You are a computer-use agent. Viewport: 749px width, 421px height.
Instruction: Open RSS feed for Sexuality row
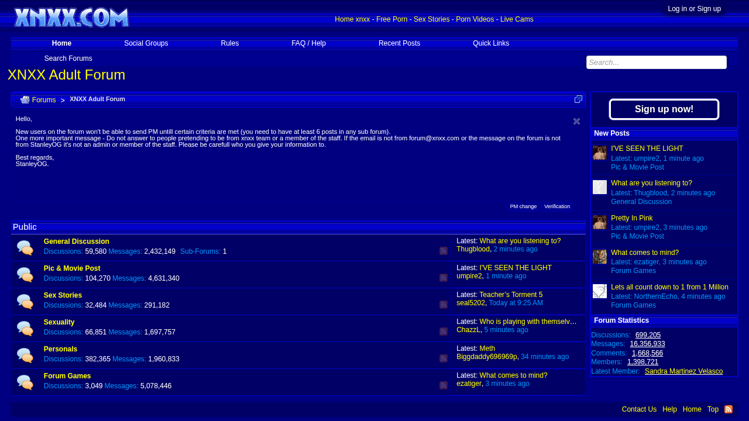(444, 332)
